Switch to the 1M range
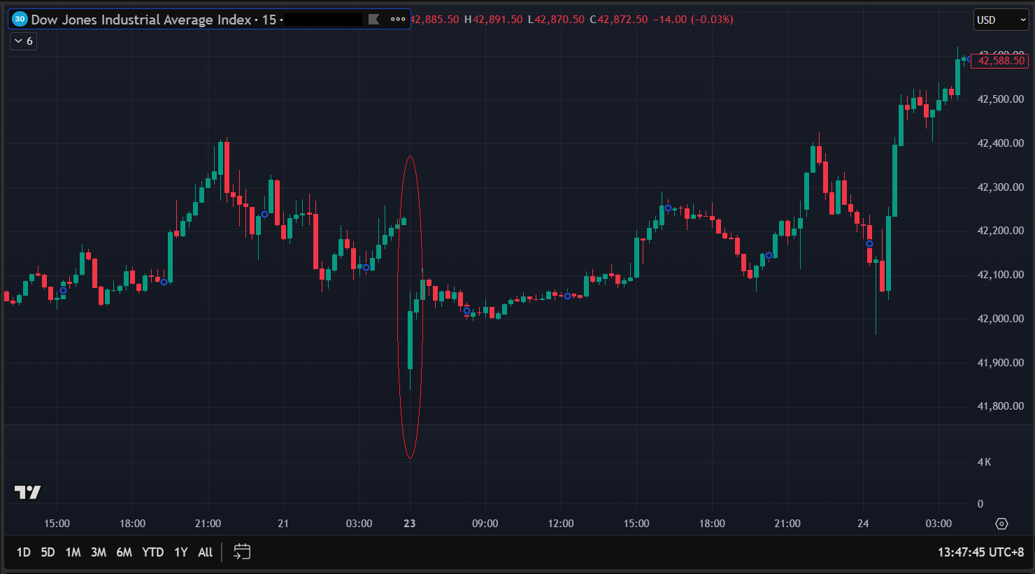Image resolution: width=1035 pixels, height=574 pixels. pyautogui.click(x=73, y=552)
